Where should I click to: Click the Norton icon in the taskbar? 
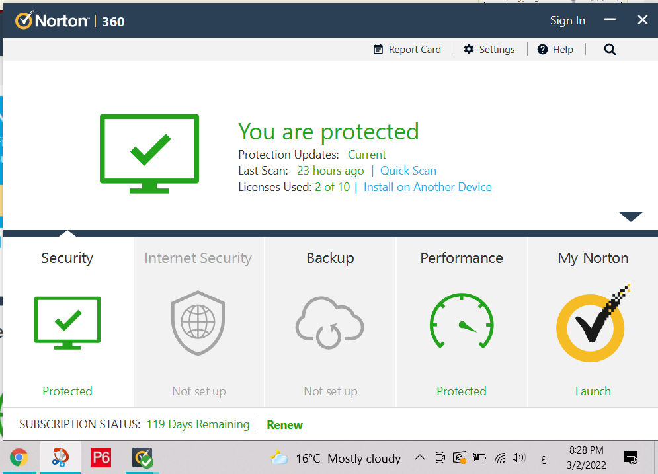click(142, 457)
